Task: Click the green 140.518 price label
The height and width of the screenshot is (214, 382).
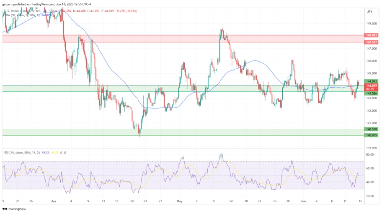Action: (371, 129)
